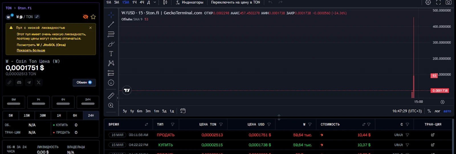
Task: Open timezone selector 16:47:29 (UTC+3)
Action: pos(407,111)
